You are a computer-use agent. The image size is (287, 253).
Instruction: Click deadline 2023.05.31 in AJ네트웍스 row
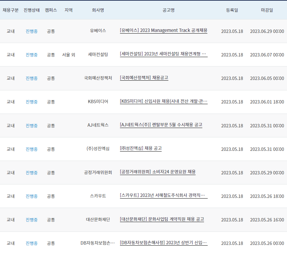(267, 126)
